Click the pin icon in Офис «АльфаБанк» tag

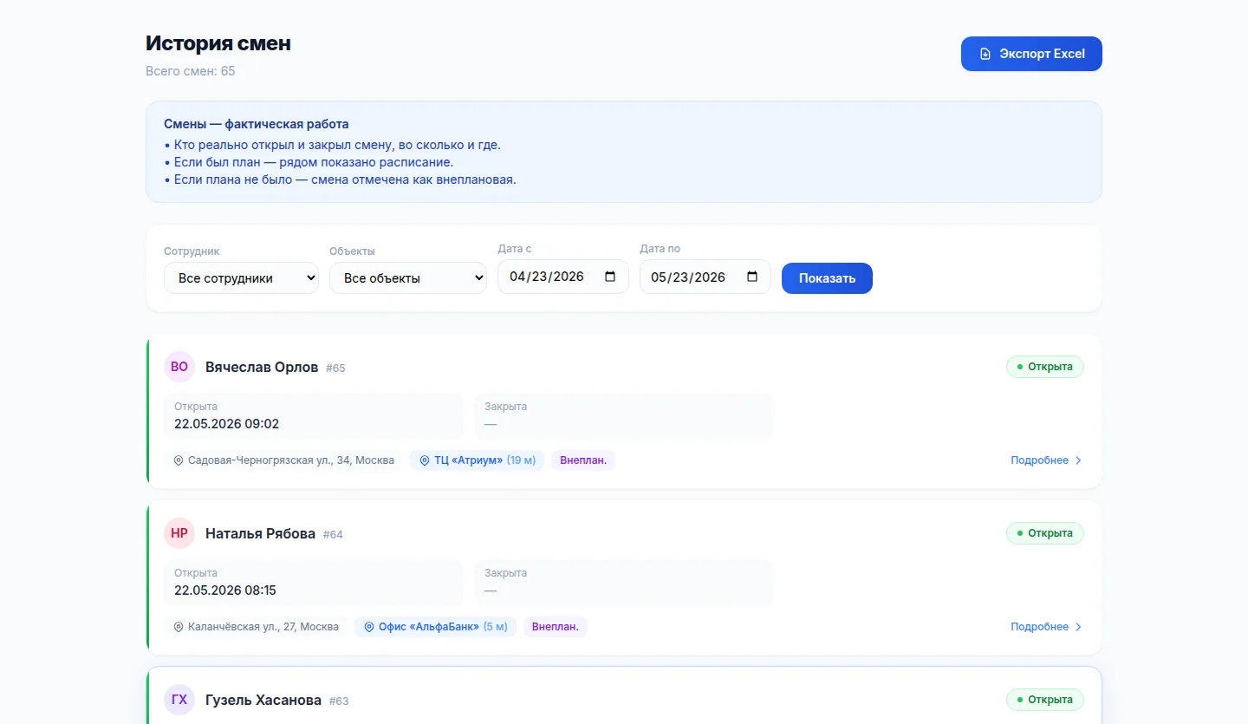(369, 627)
